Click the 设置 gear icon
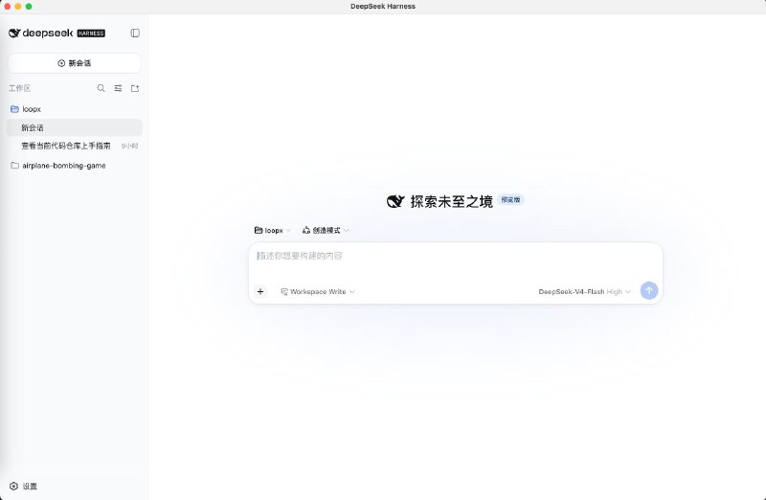The height and width of the screenshot is (500, 766). click(13, 486)
